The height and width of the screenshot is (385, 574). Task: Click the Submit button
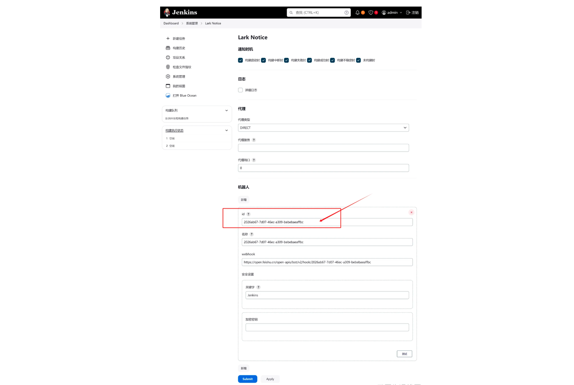[248, 379]
